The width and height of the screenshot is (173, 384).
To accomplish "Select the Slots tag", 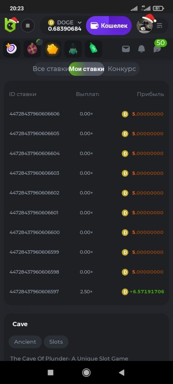I will pyautogui.click(x=56, y=342).
